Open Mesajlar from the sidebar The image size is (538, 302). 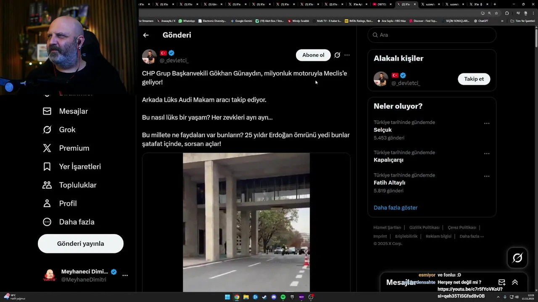click(x=65, y=111)
